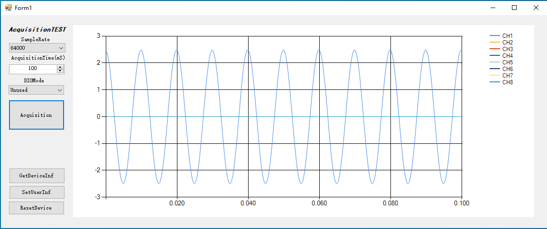Increase AcquisitionTime with the up arrow
This screenshot has width=547, height=229.
[60, 67]
